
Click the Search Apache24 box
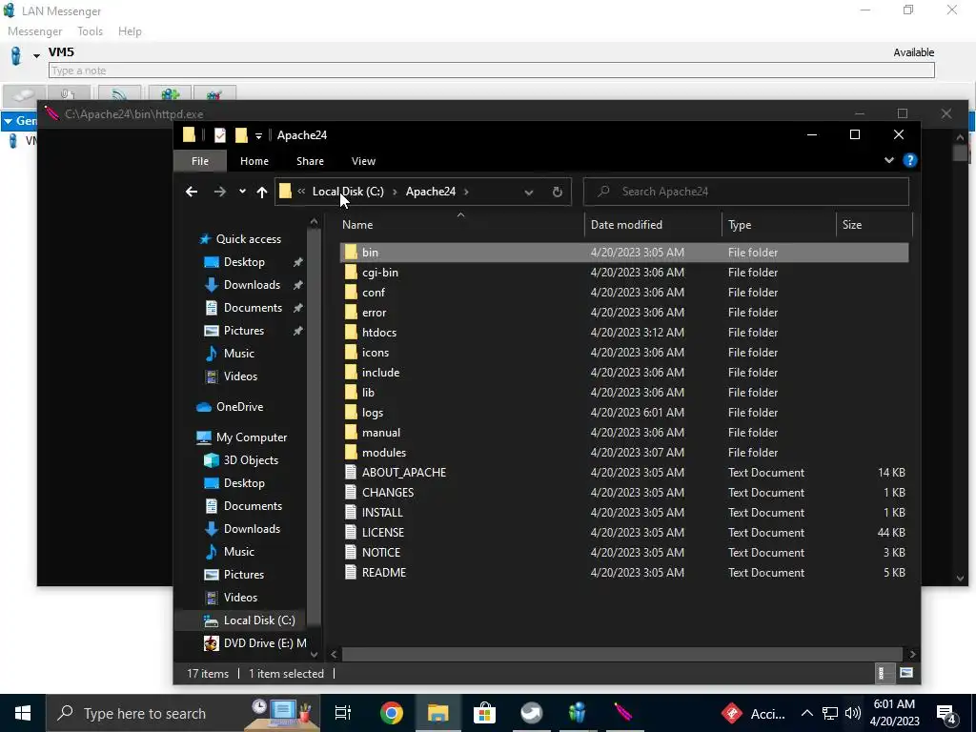point(745,192)
